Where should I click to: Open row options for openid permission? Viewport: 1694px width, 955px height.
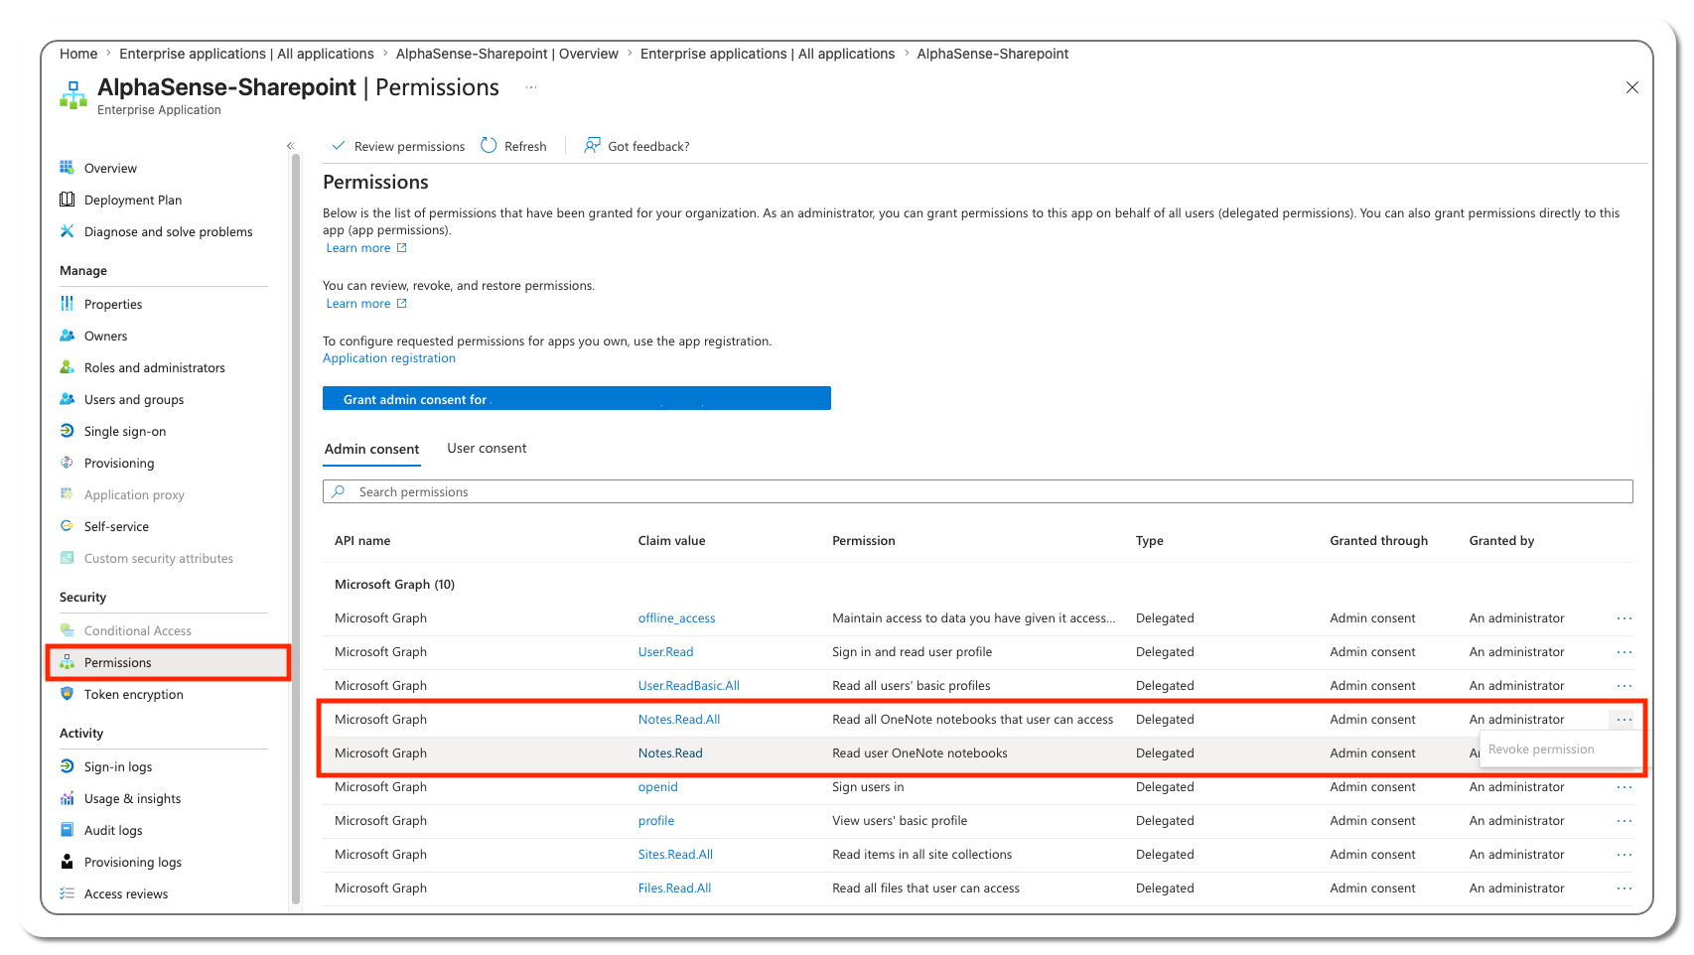1623,787
